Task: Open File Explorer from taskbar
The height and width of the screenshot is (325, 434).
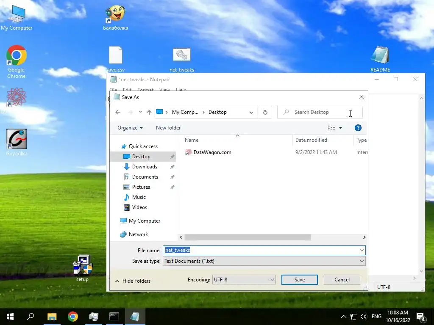Action: click(x=52, y=317)
